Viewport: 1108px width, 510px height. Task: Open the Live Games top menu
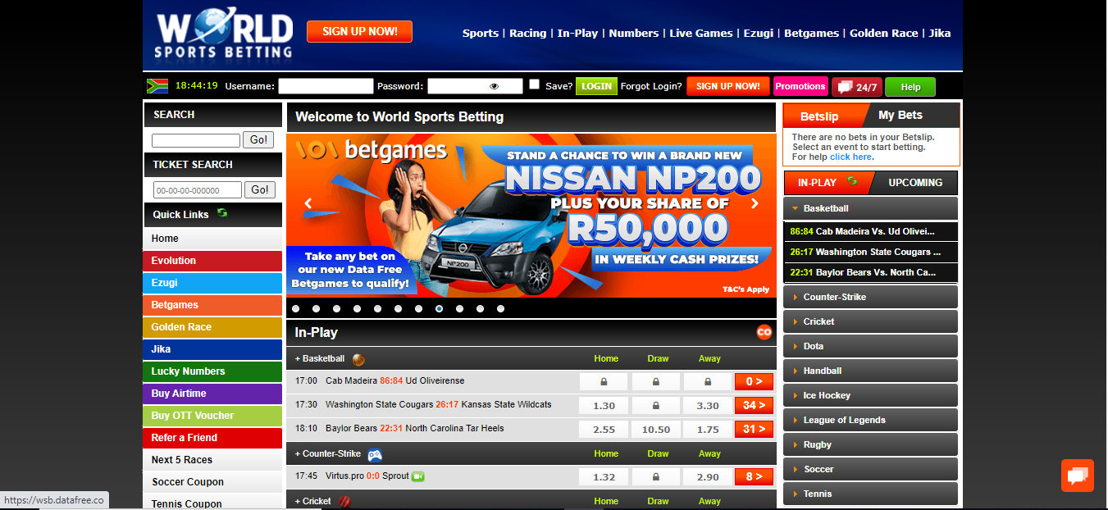[701, 34]
